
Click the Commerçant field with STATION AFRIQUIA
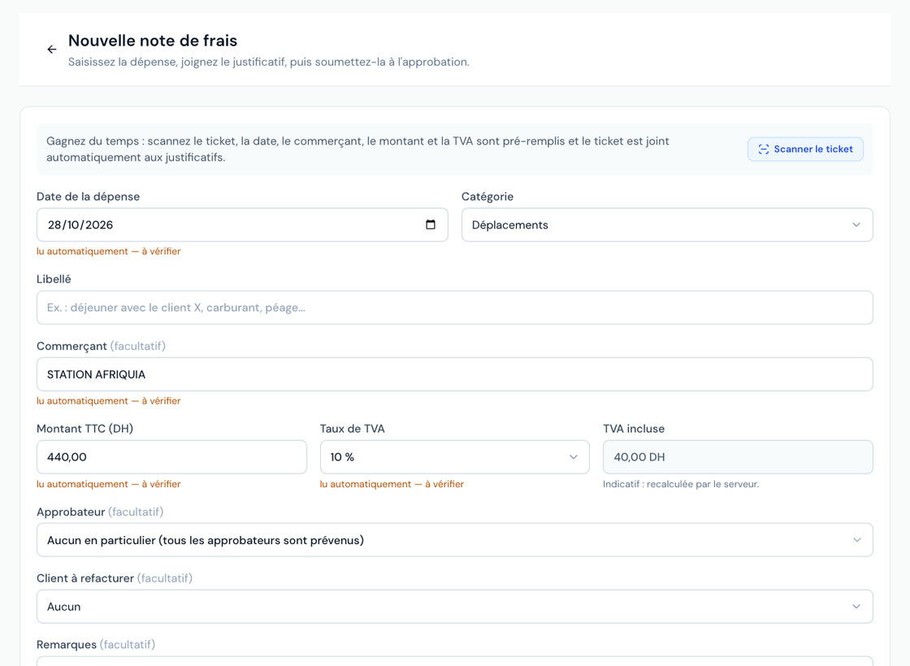454,374
